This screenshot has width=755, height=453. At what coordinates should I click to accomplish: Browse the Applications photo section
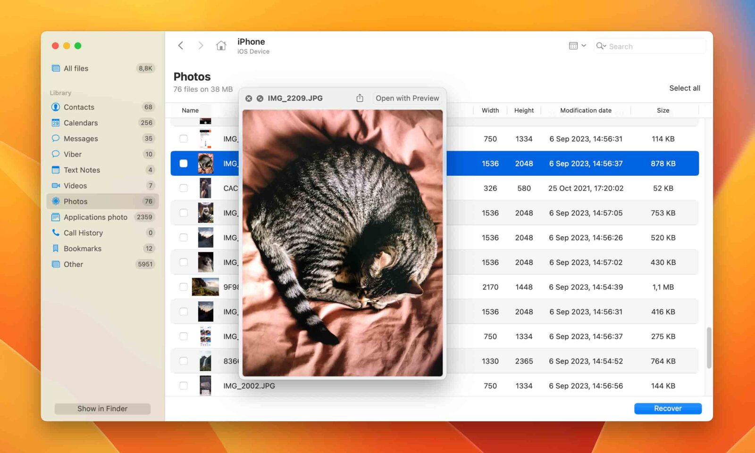click(95, 217)
